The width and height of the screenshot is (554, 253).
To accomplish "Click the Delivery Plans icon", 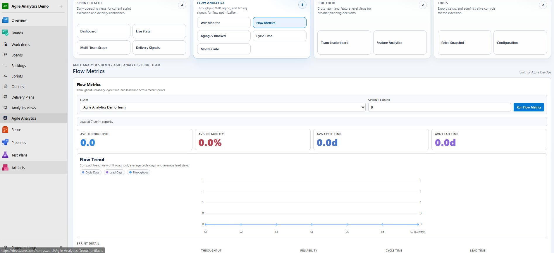I will [5, 97].
